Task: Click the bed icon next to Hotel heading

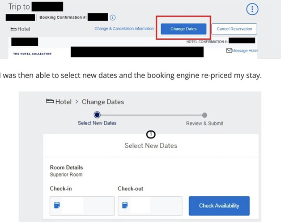Action: [x=13, y=29]
